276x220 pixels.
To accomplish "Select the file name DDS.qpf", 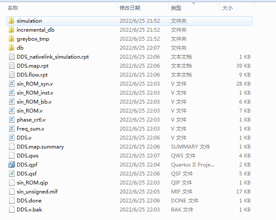I will tap(27, 165).
